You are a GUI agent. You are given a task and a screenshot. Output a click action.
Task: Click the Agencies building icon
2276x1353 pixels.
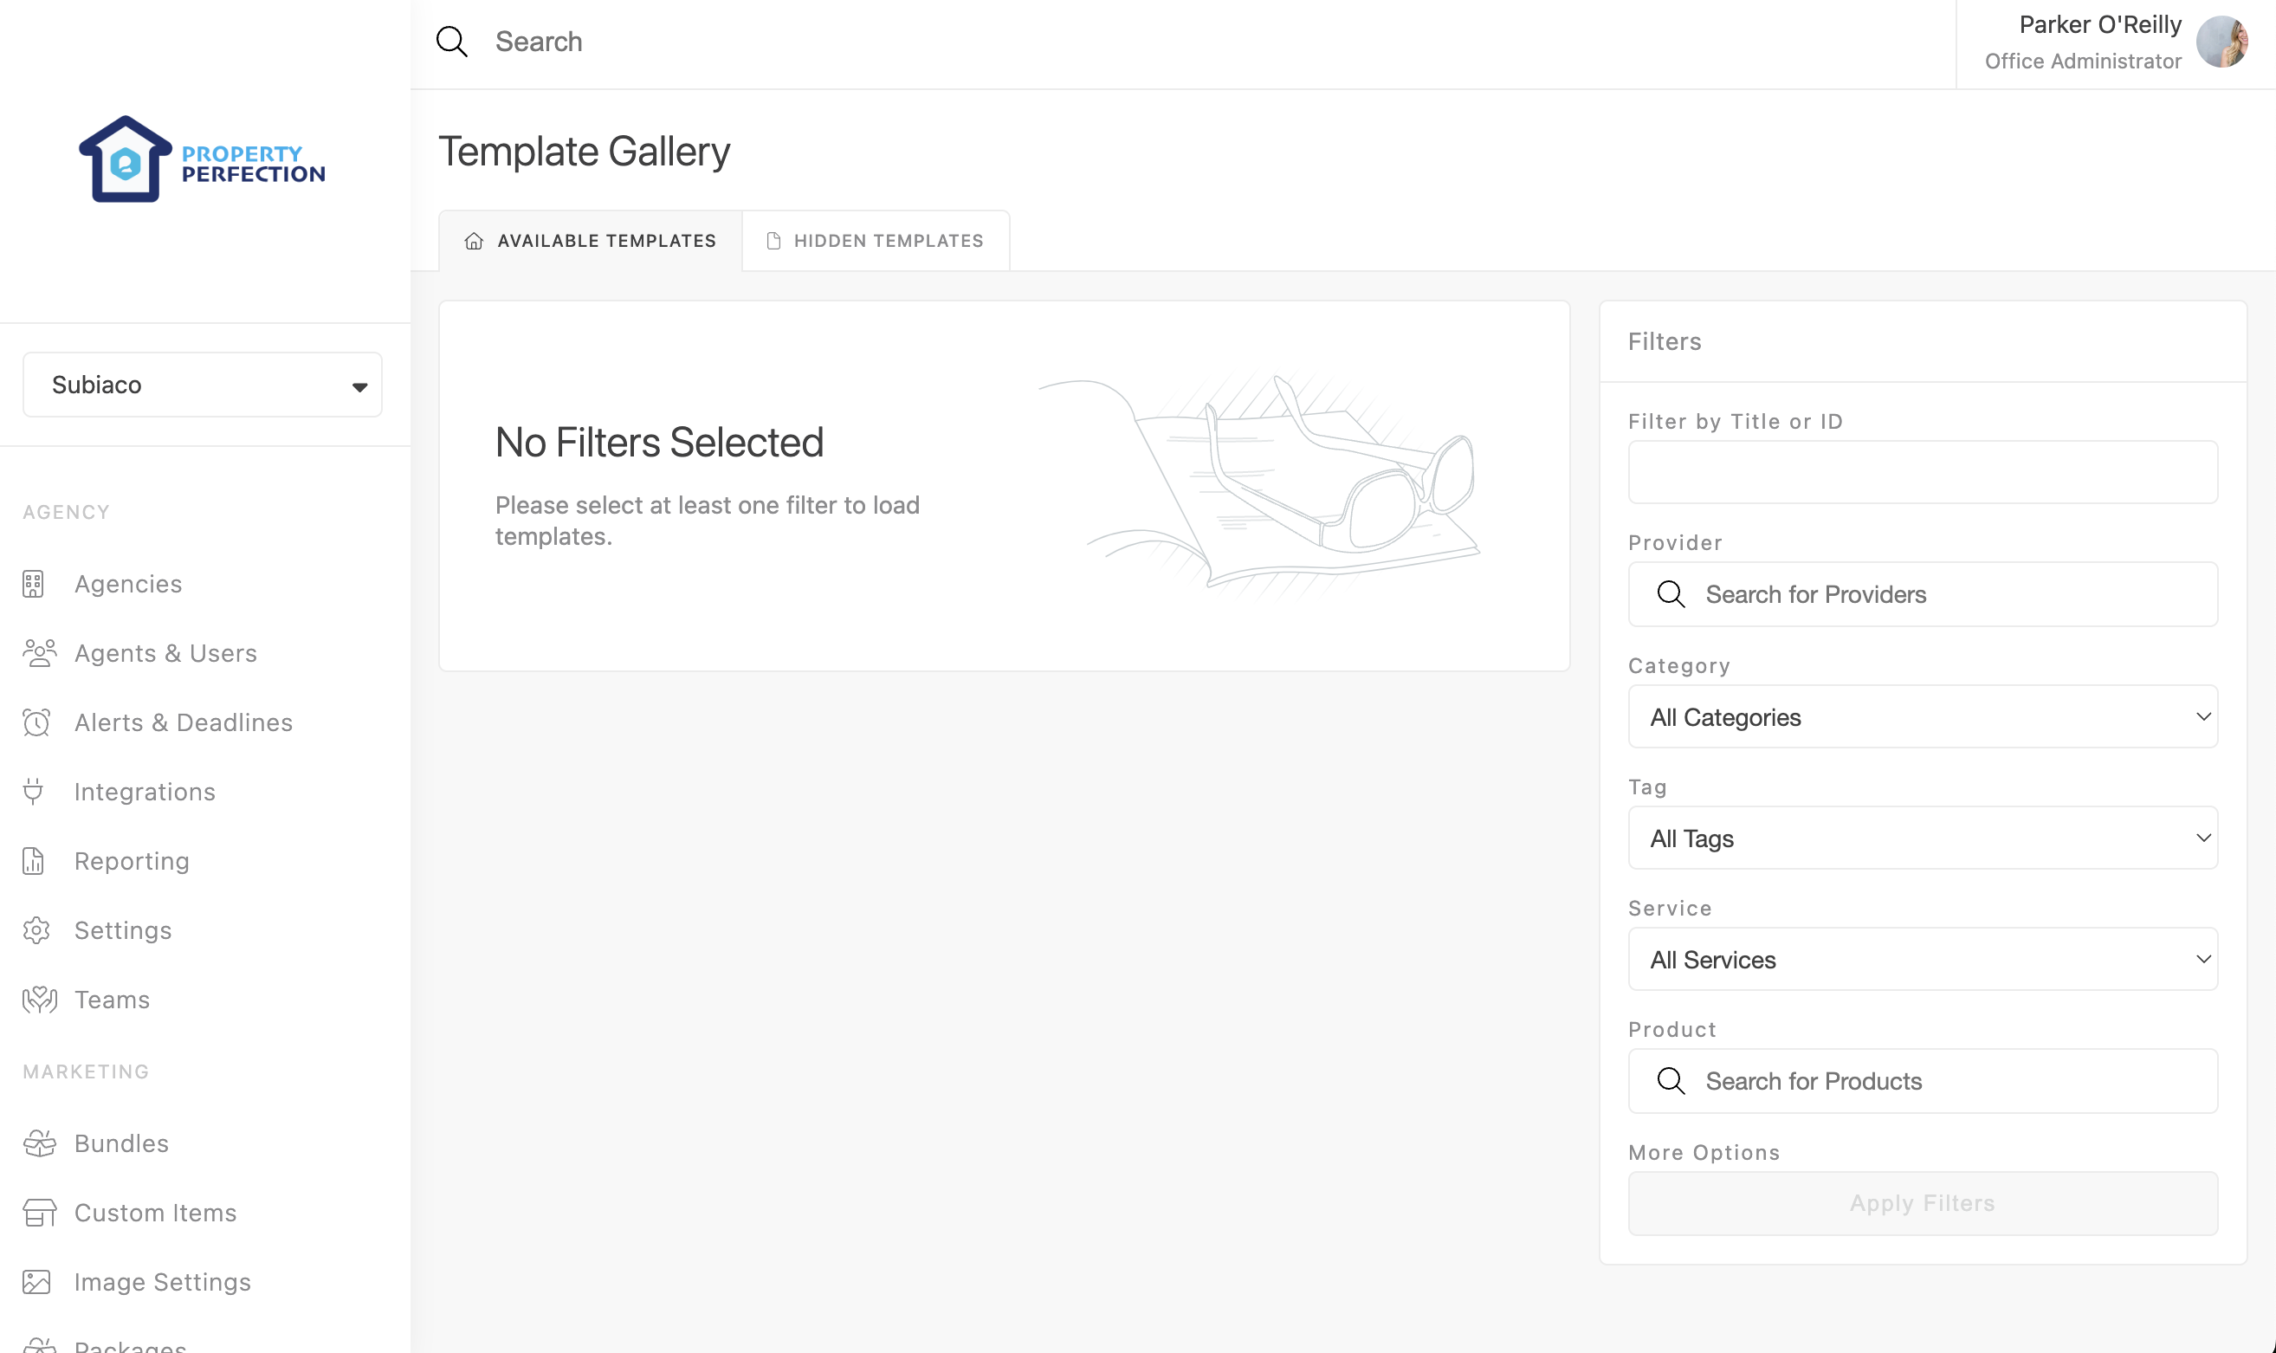tap(34, 584)
